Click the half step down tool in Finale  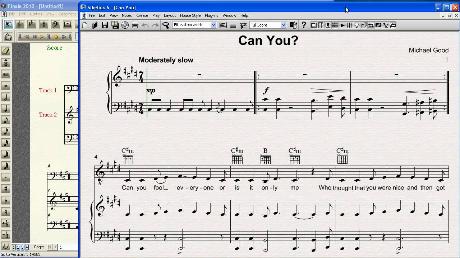tap(6, 235)
